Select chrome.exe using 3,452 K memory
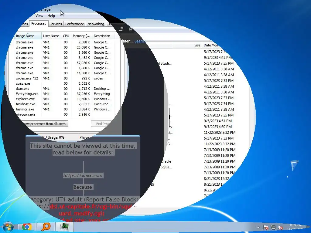 click(x=64, y=58)
